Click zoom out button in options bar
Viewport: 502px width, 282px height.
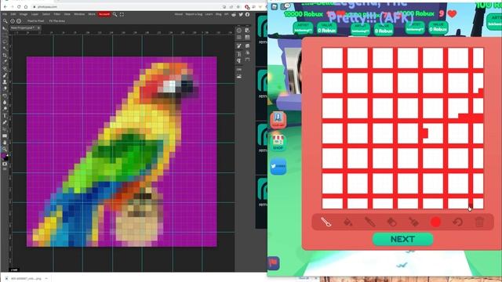click(19, 21)
